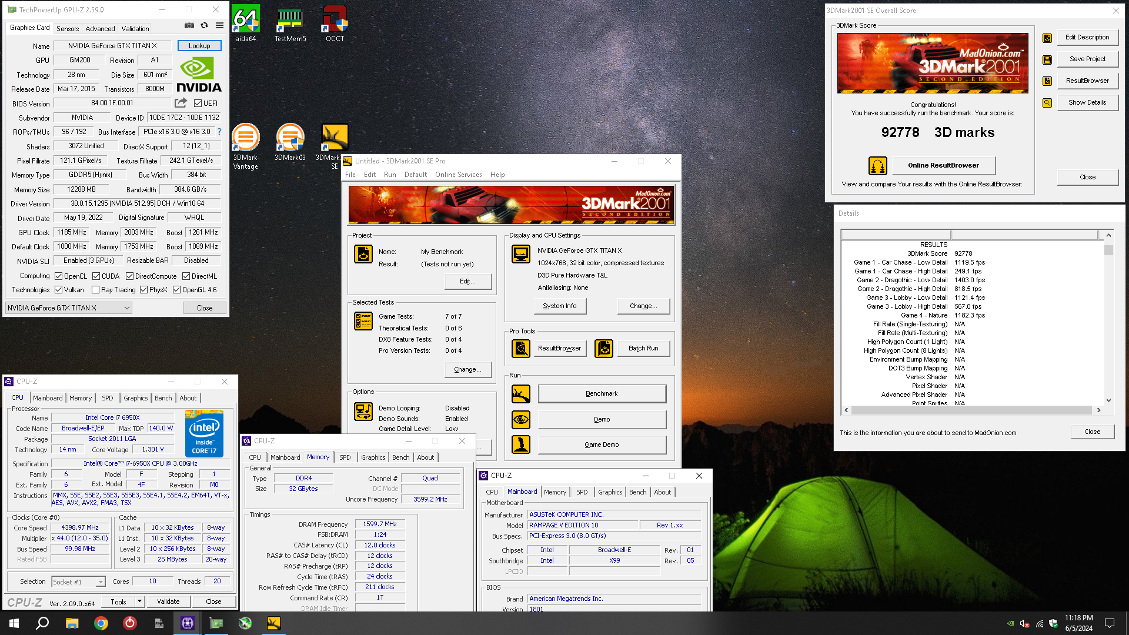
Task: Click the Save Project floppy icon
Action: point(1047,59)
